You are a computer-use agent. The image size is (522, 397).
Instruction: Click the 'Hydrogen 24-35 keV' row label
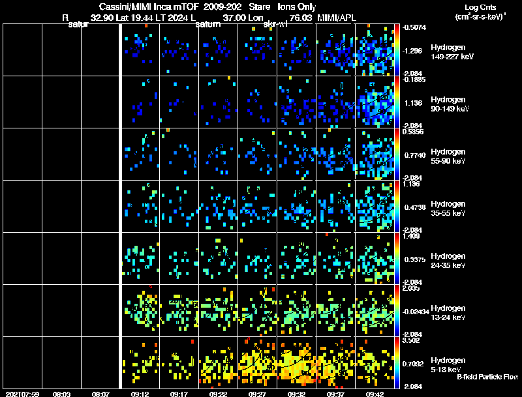pos(448,261)
